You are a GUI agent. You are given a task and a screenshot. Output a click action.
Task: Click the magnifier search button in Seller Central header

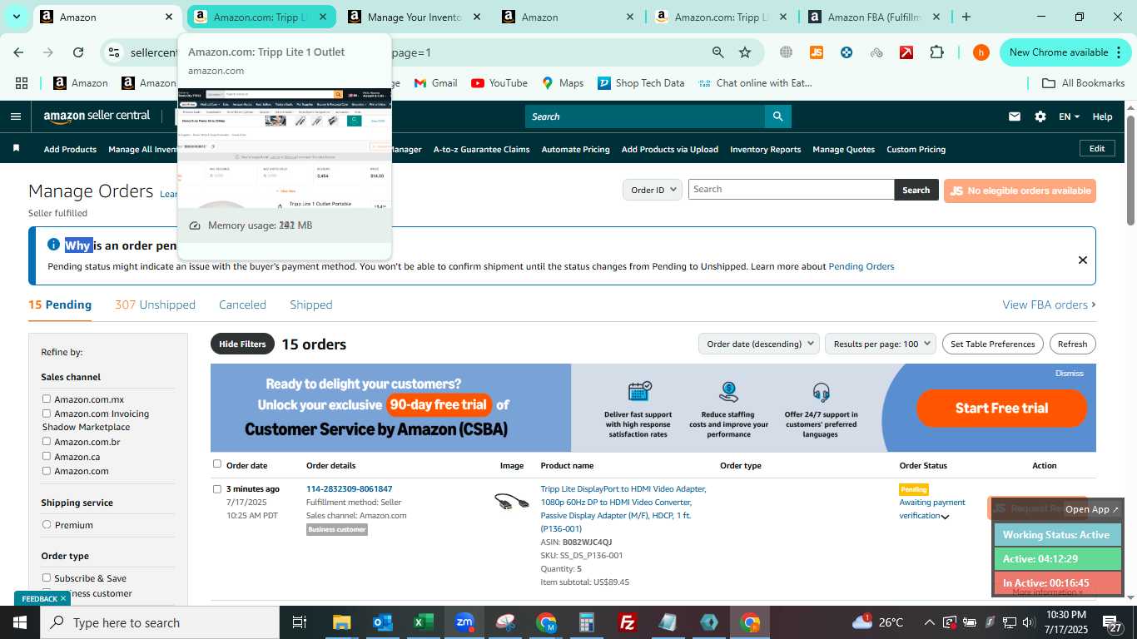[777, 116]
